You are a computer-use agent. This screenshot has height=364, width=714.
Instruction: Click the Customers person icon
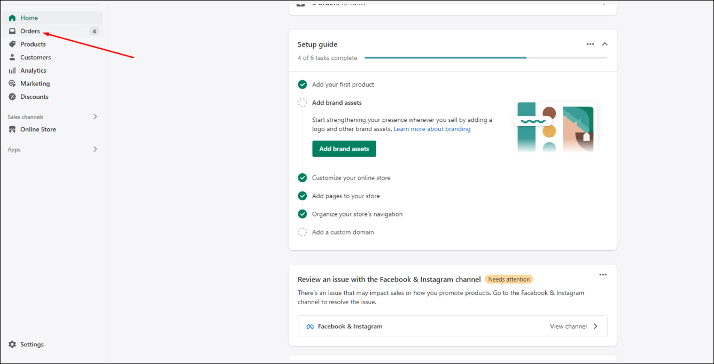pos(12,57)
